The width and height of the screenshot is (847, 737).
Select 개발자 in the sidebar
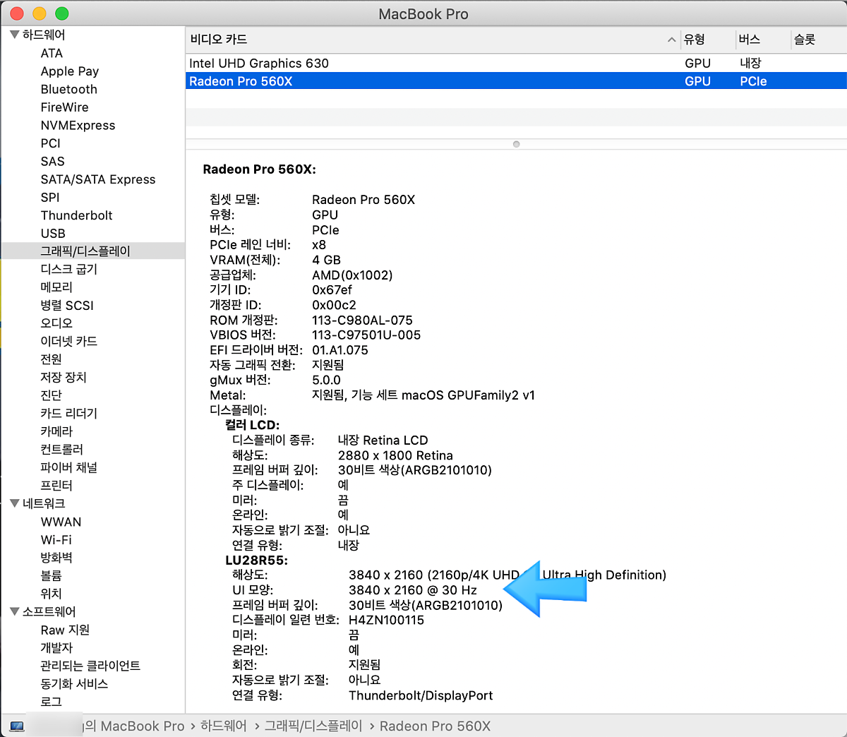point(56,647)
